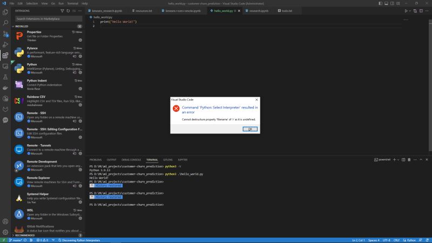Open the run button dropdown arrow
Viewport: 432px width, 243px height.
(410, 11)
